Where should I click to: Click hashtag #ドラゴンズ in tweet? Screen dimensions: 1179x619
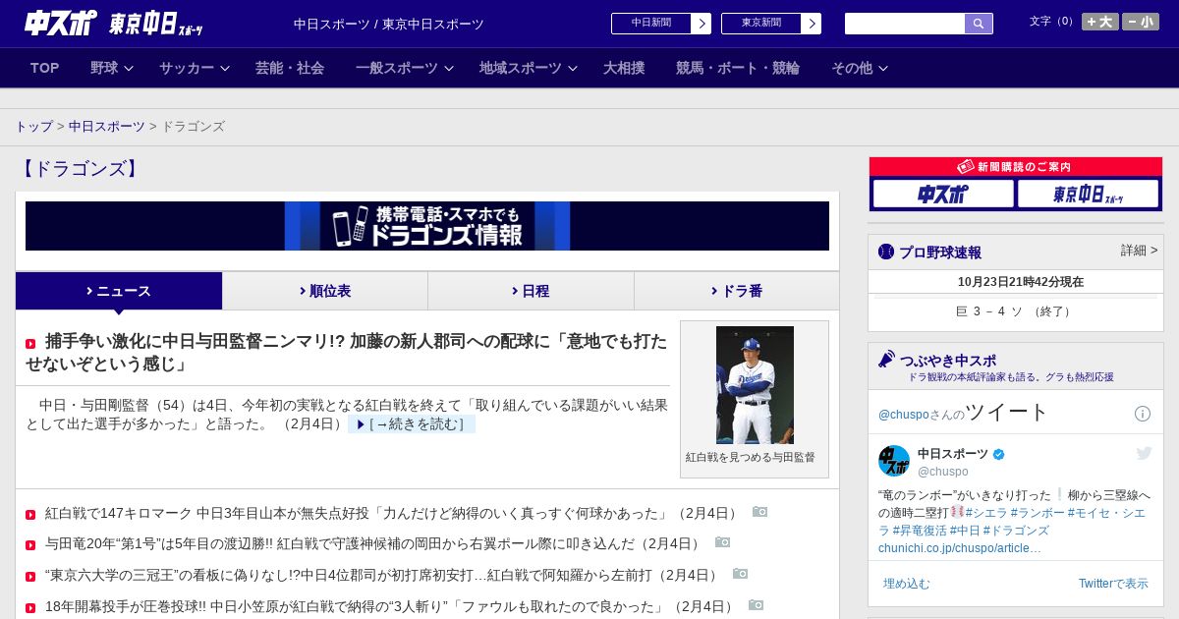(x=1016, y=531)
